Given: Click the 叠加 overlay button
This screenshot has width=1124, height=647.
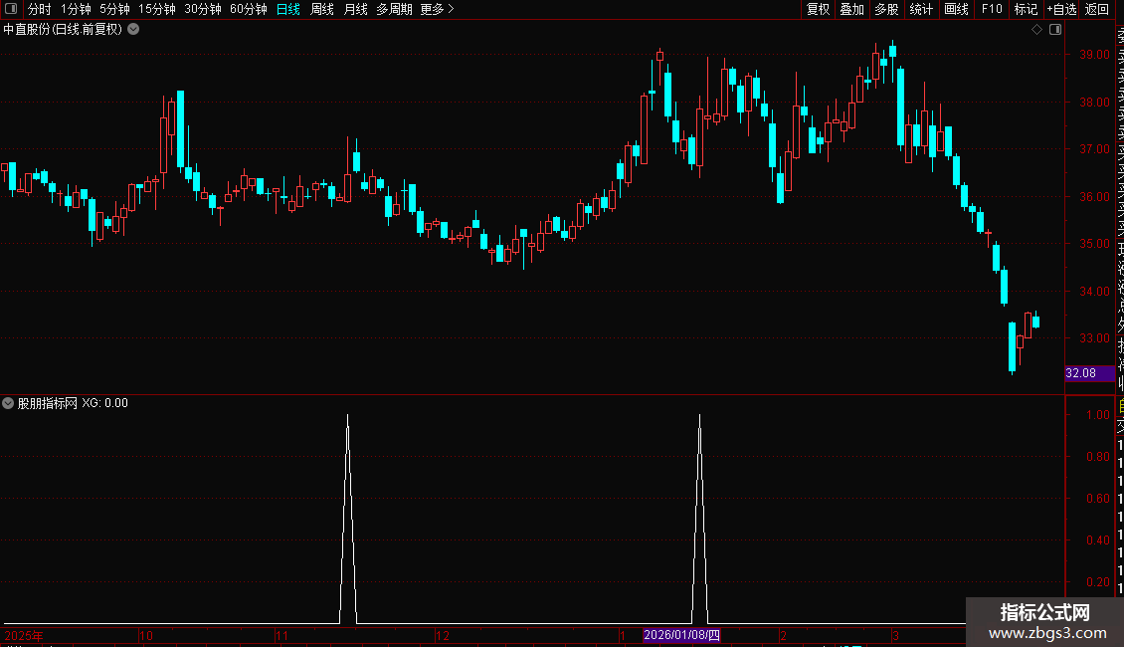Looking at the screenshot, I should (852, 9).
